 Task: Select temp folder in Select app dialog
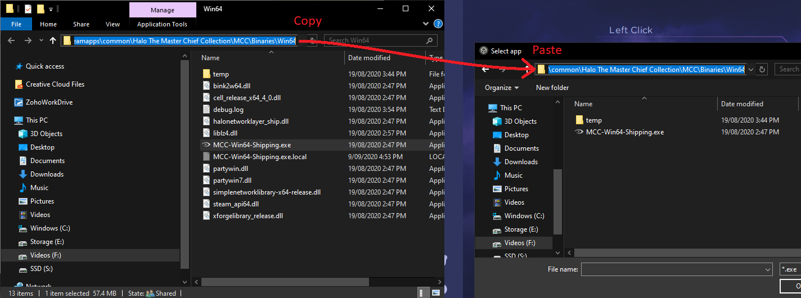click(x=593, y=120)
